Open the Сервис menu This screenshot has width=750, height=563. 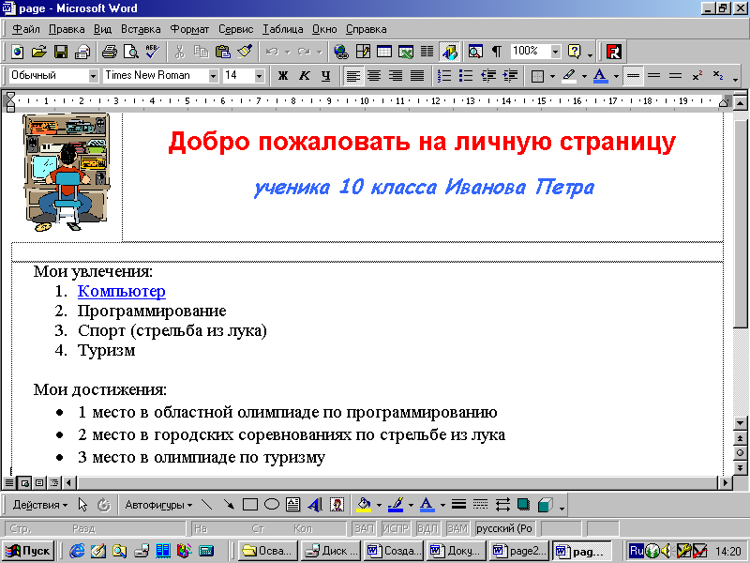(236, 29)
